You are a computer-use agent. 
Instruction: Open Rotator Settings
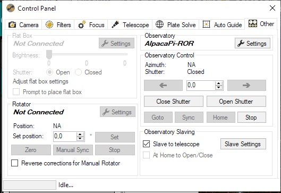[x=117, y=112]
